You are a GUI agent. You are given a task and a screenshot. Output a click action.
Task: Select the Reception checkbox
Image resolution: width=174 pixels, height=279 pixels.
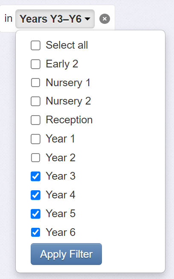coord(35,120)
